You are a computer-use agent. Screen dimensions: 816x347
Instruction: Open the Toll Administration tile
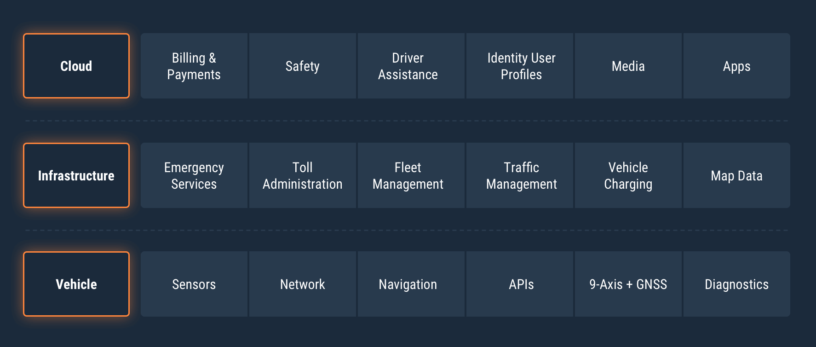(303, 175)
